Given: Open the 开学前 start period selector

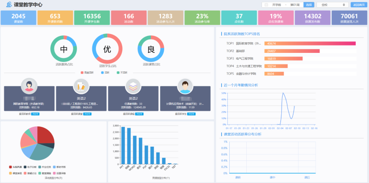Looking at the screenshot, I should (x=276, y=5).
